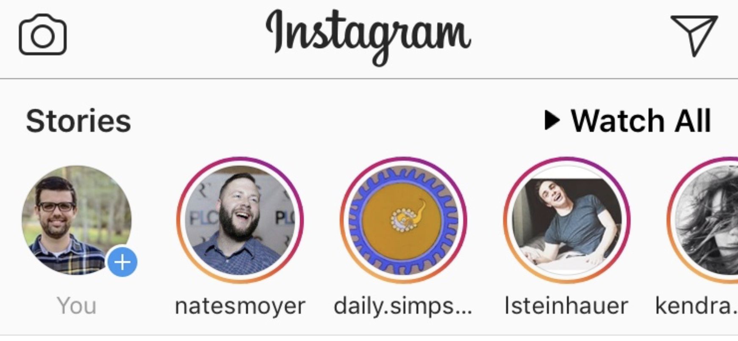Open direct messages via paper plane icon
Screen dimensions: 738x341
point(694,36)
